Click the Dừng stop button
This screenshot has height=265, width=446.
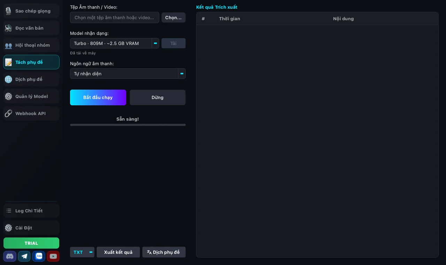(157, 97)
